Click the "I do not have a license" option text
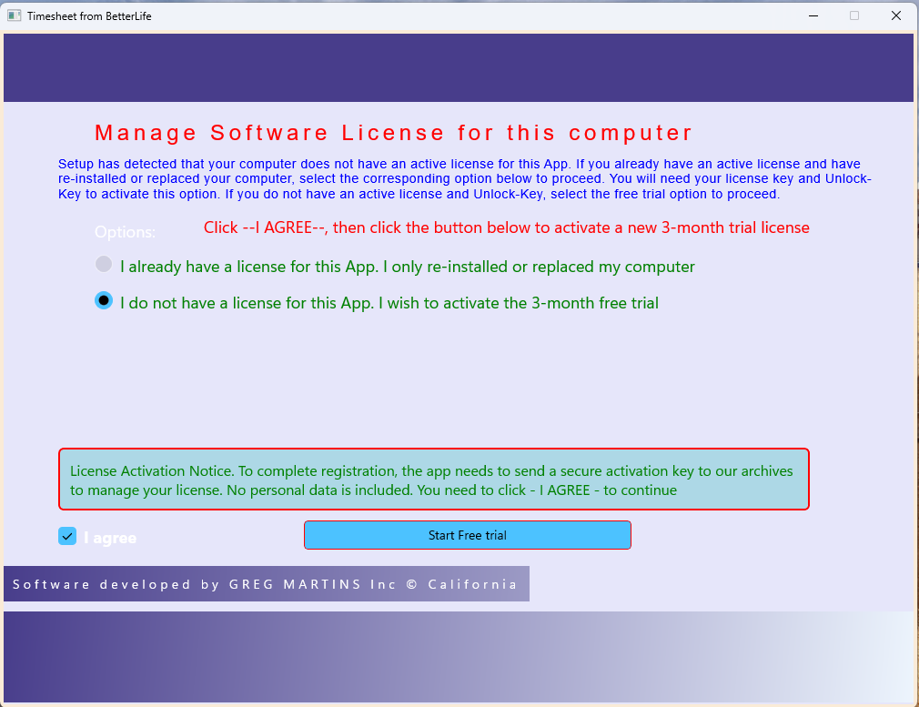Viewport: 919px width, 707px height. [389, 303]
